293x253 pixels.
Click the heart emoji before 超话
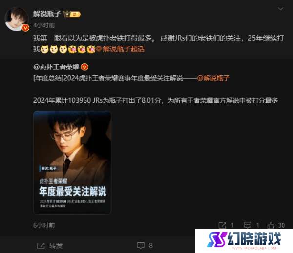coord(99,49)
